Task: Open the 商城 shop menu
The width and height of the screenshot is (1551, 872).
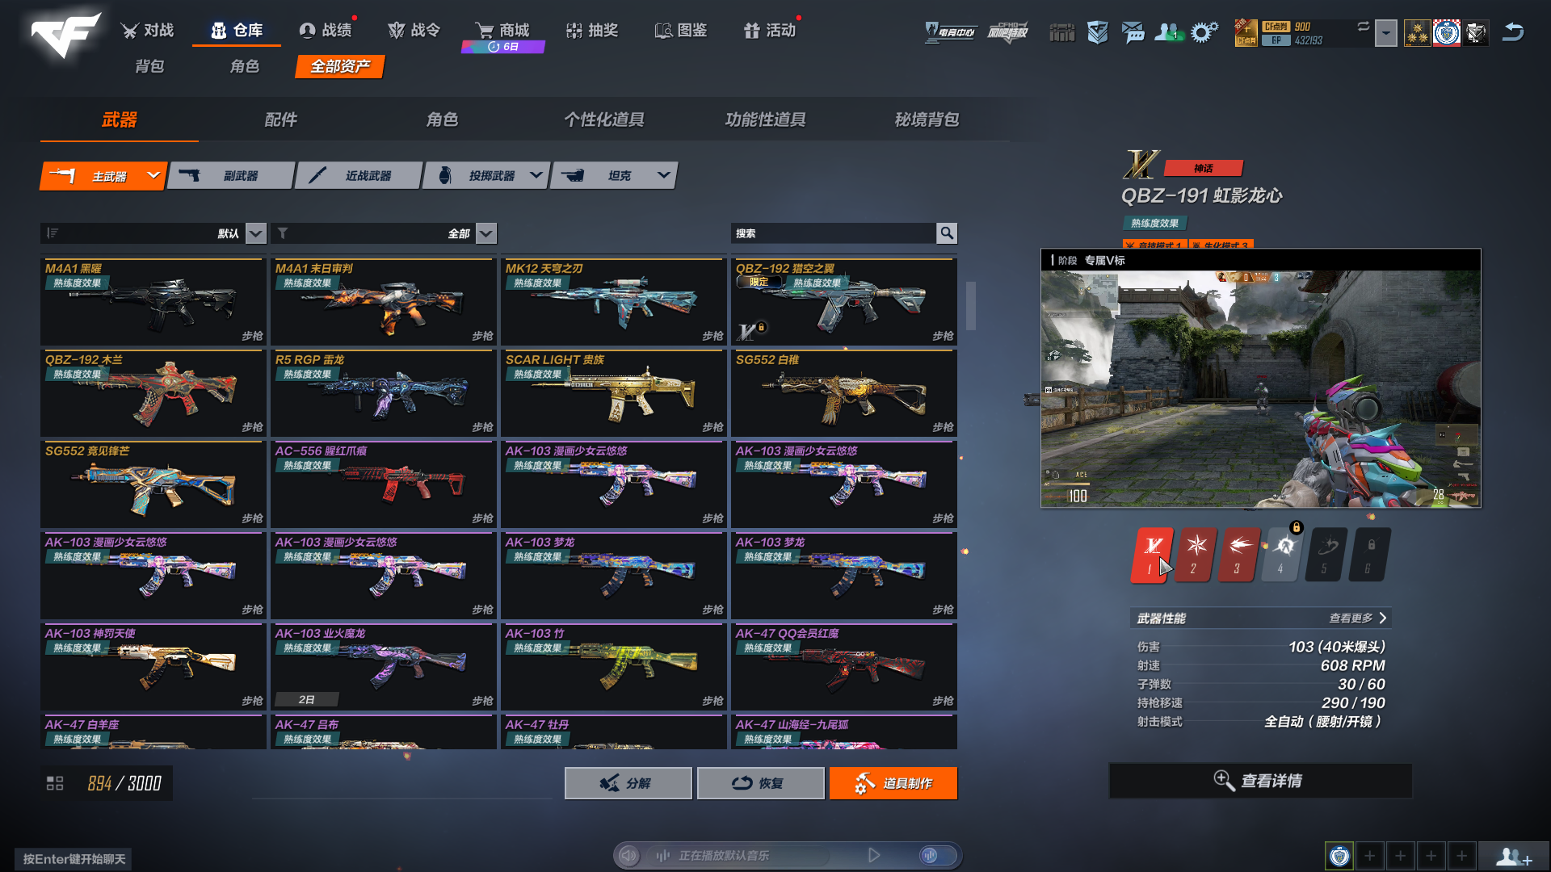Action: [x=502, y=31]
